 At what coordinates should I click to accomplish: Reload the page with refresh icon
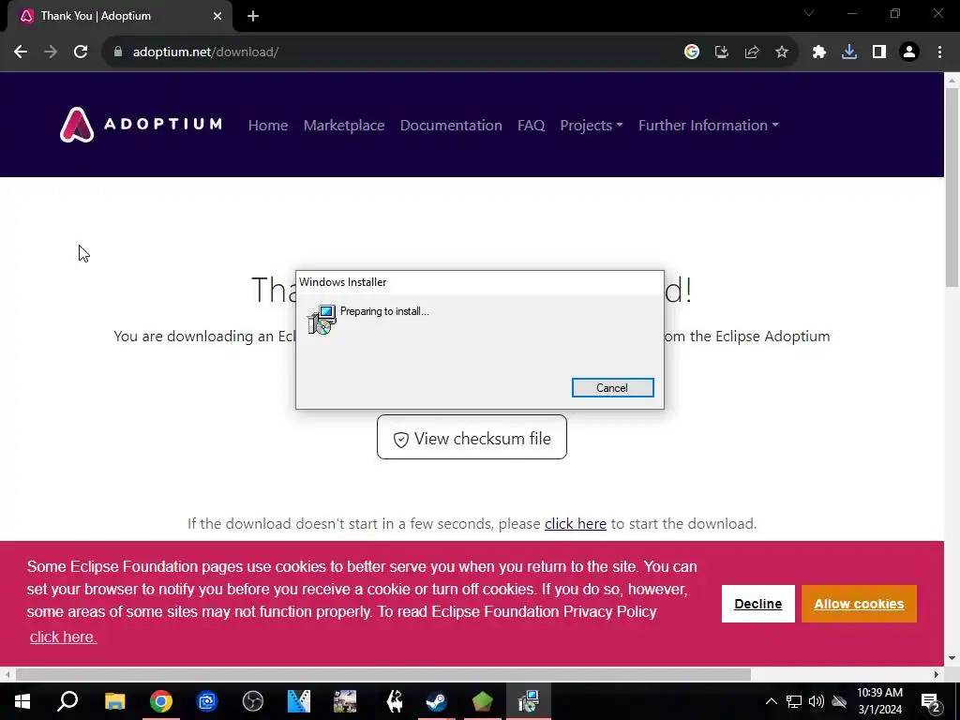[x=81, y=52]
